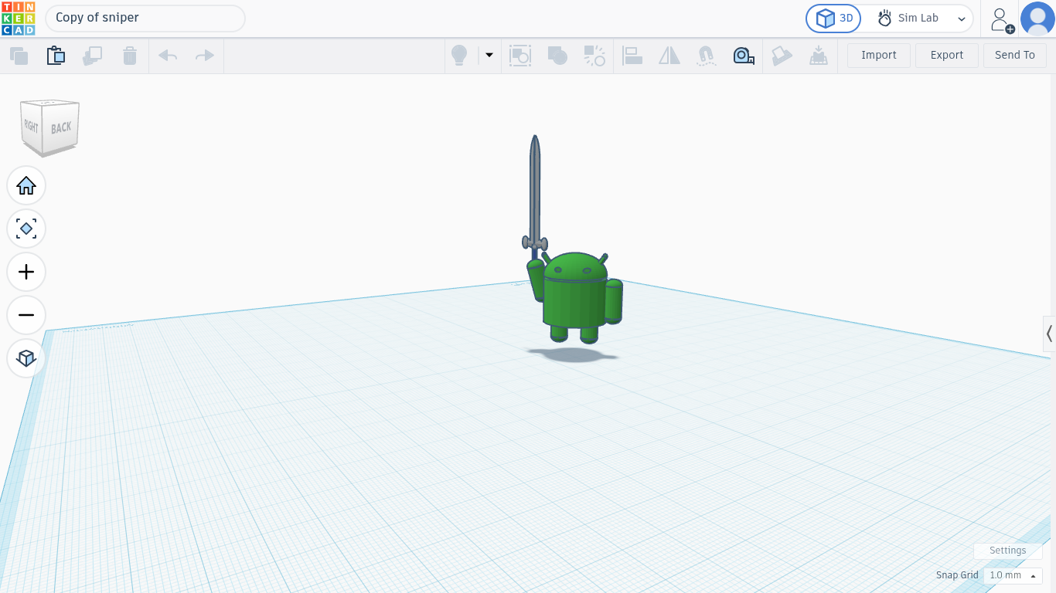Open the workspace mode dropdown chevron

coord(962,19)
